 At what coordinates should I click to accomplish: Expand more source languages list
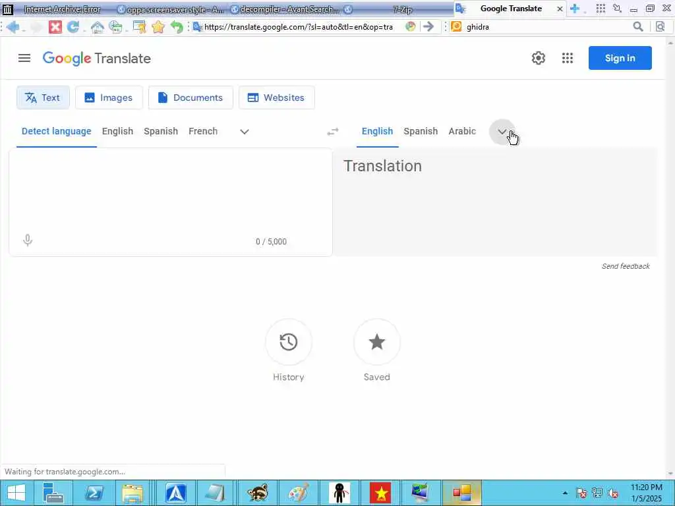[244, 132]
